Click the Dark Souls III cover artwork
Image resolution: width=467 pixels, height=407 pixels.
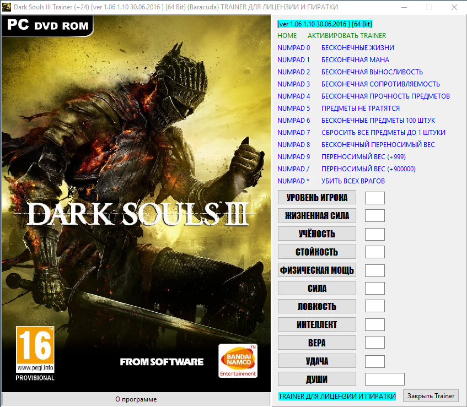[136, 204]
